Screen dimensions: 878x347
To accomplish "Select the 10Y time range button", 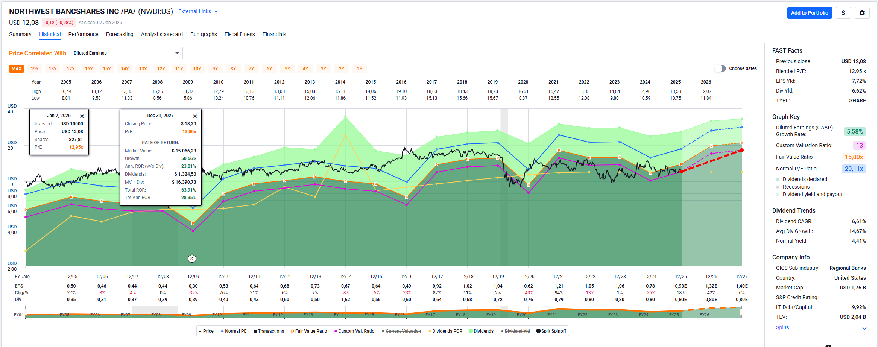I will (x=197, y=69).
